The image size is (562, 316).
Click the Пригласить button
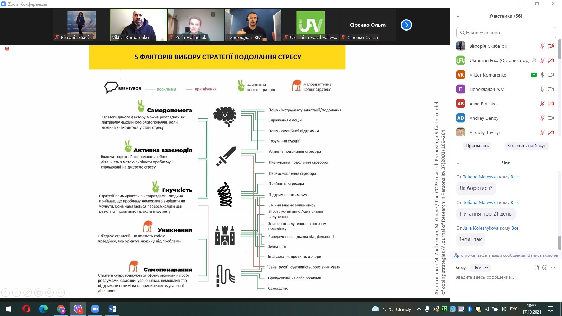(477, 146)
